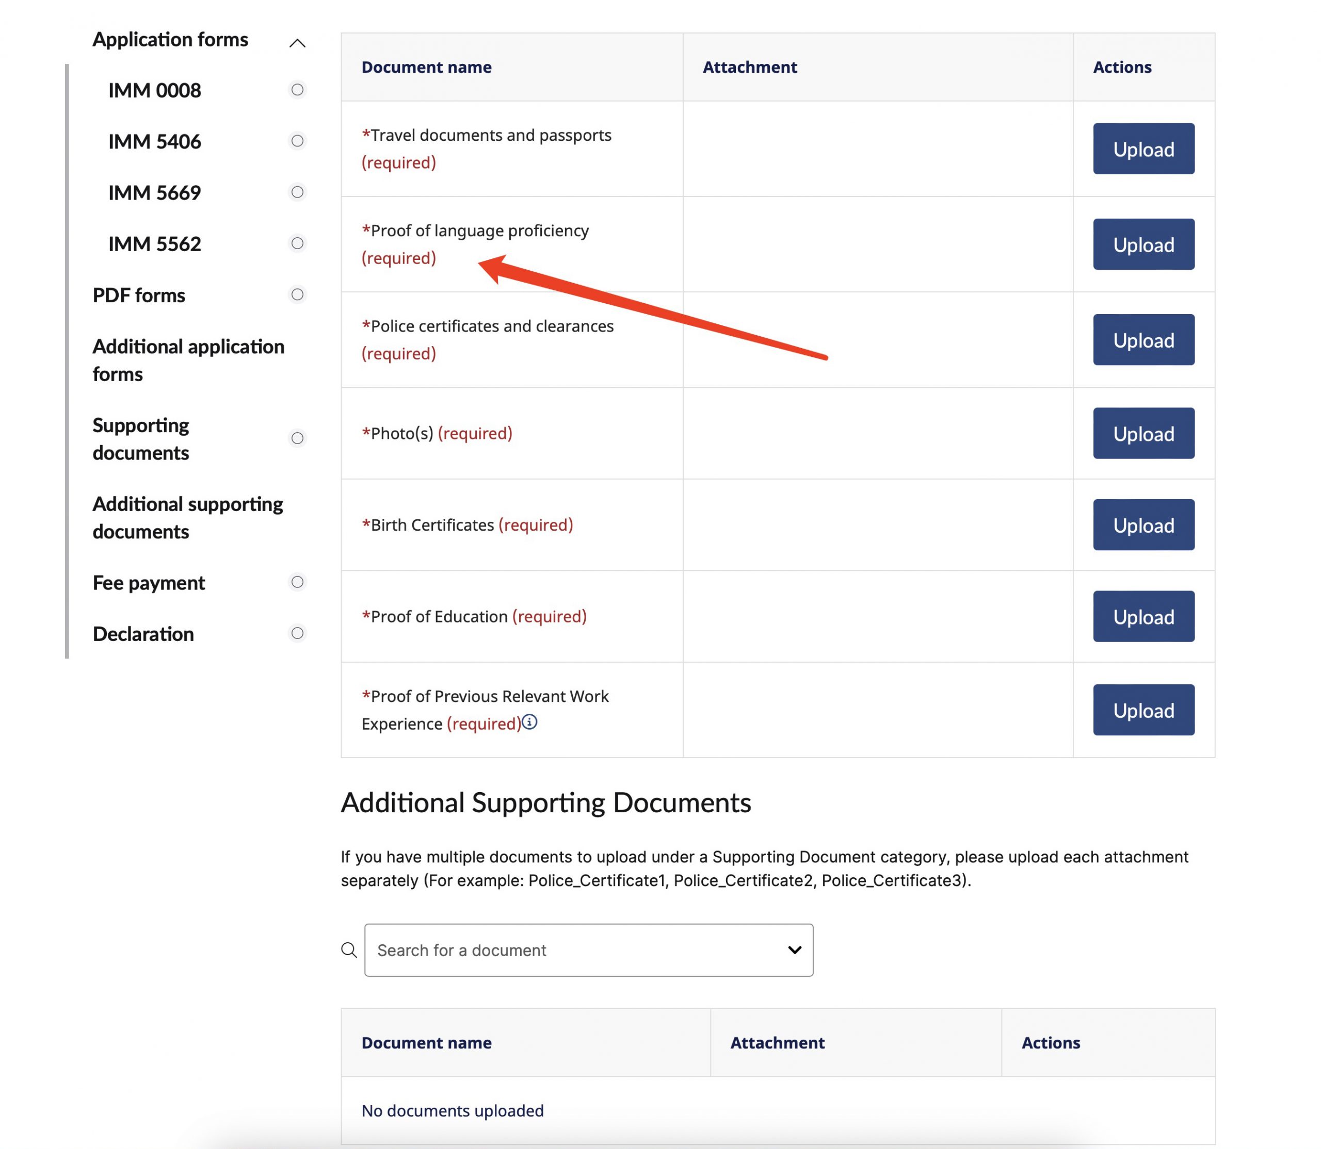The height and width of the screenshot is (1149, 1321).
Task: Click the info icon beside Work Experience
Action: (x=529, y=722)
